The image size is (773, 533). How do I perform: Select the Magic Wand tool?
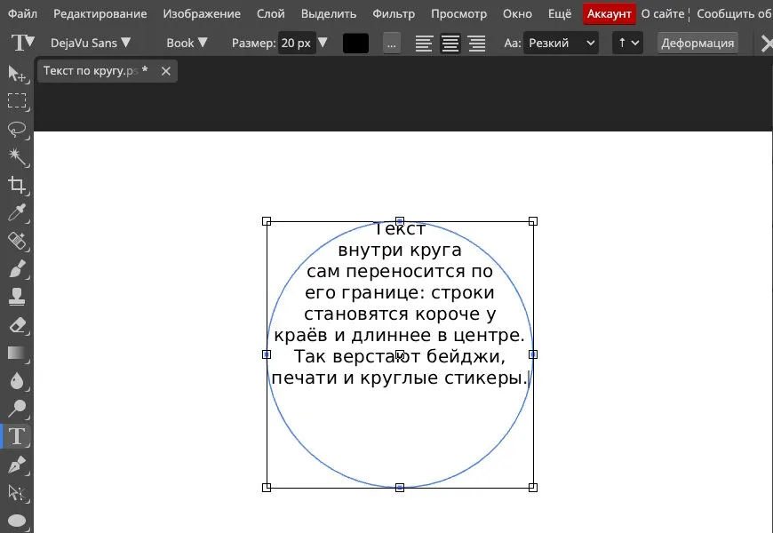point(17,157)
